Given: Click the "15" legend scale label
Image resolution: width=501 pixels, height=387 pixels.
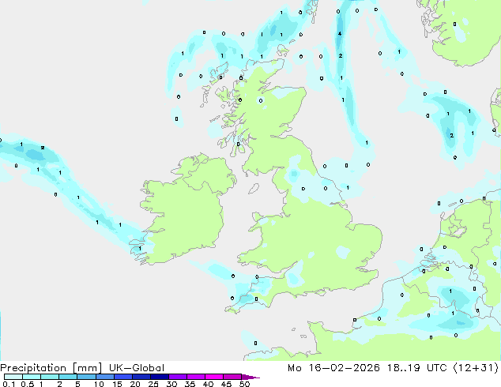Looking at the screenshot, I should click(x=117, y=384).
